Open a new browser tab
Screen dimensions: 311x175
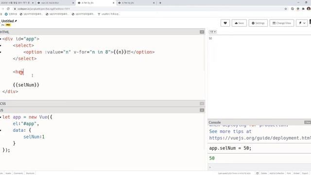pos(160,3)
